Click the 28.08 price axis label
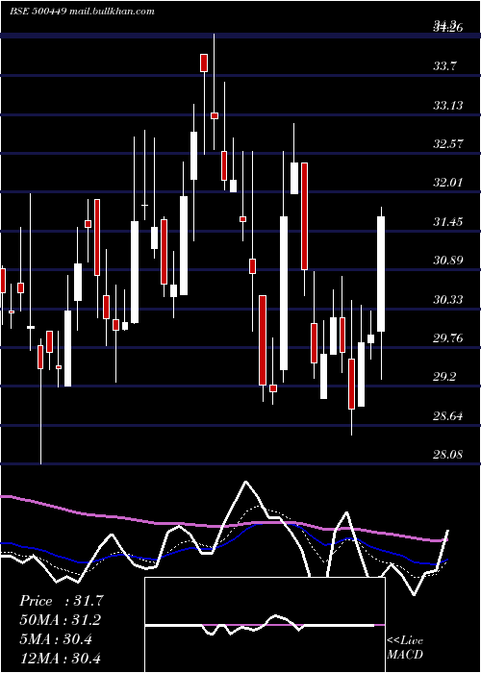 tap(448, 454)
